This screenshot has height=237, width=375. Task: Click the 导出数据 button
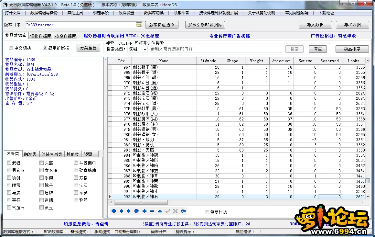tap(352, 25)
